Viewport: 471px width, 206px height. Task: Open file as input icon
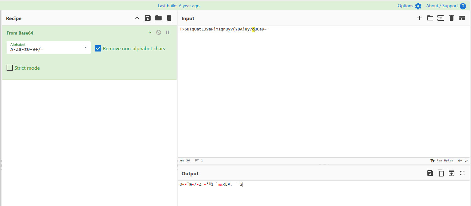[x=441, y=18]
